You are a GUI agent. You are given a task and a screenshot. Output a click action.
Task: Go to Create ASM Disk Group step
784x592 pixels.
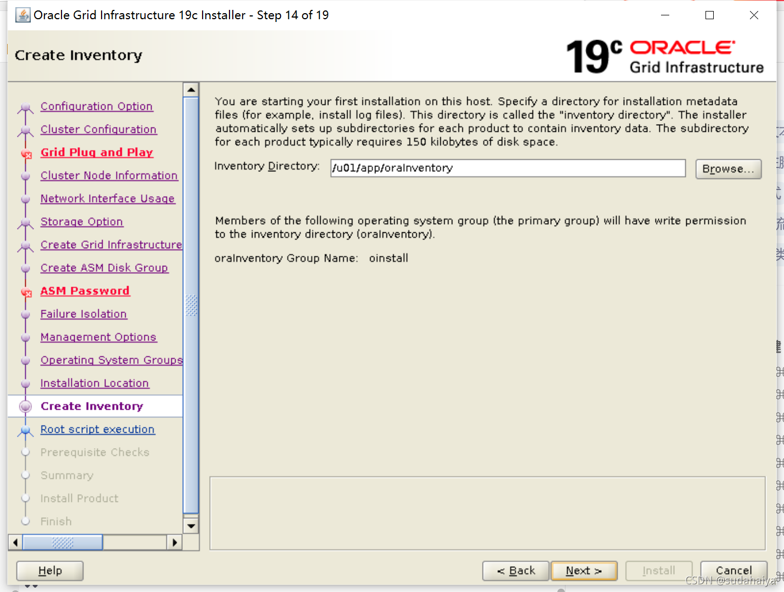point(104,267)
